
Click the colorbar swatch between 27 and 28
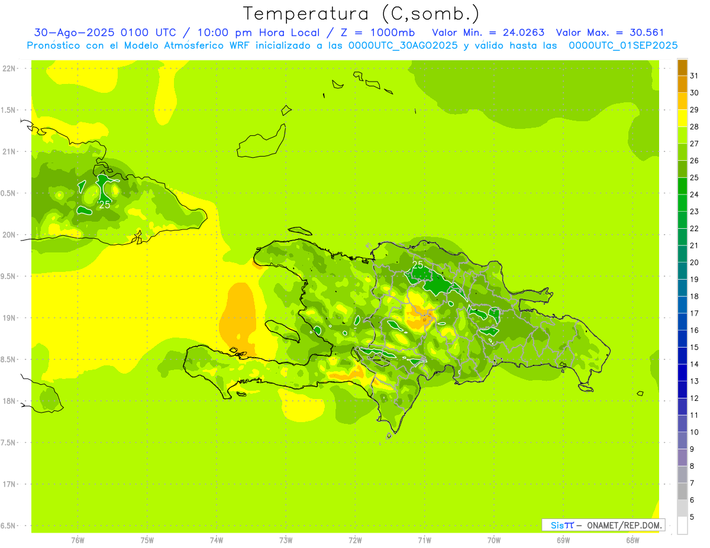click(x=682, y=135)
